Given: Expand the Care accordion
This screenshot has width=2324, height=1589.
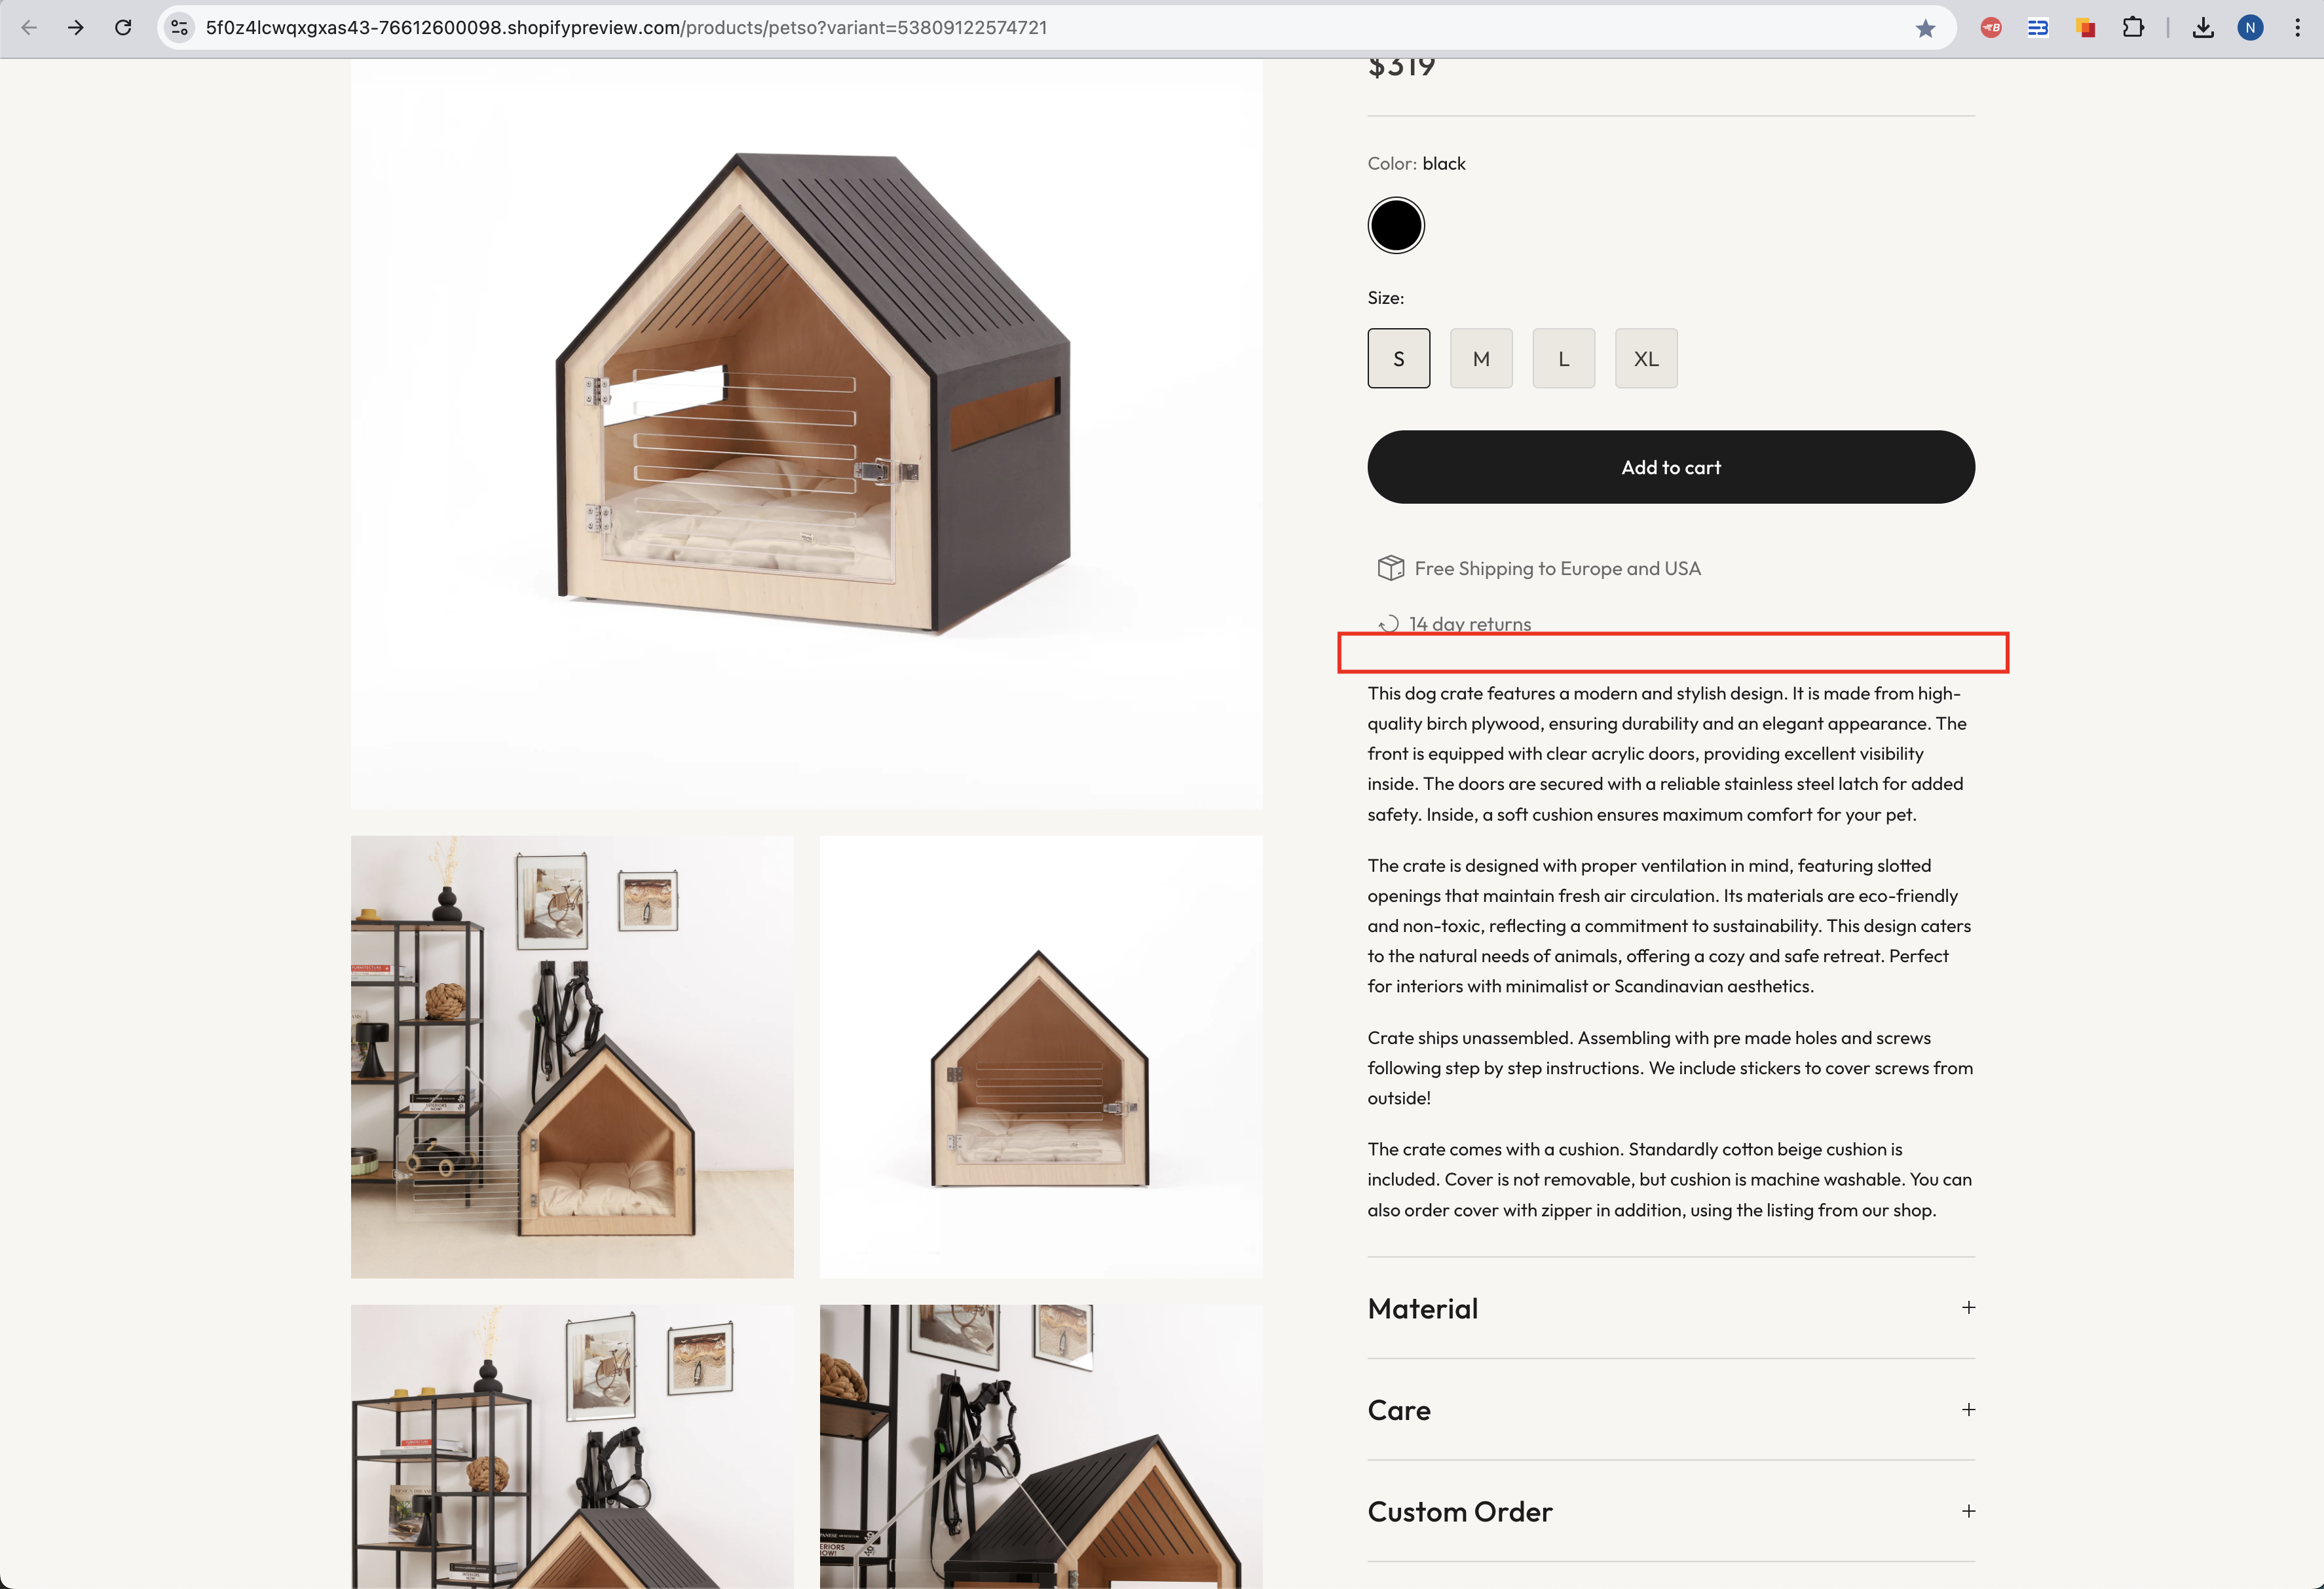Looking at the screenshot, I should (1670, 1410).
